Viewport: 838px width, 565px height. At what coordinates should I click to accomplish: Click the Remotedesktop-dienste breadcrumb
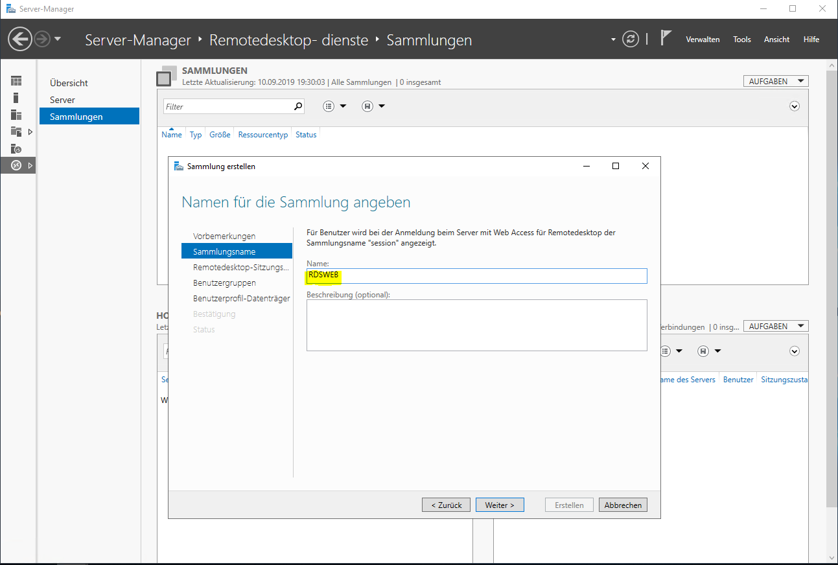point(288,40)
